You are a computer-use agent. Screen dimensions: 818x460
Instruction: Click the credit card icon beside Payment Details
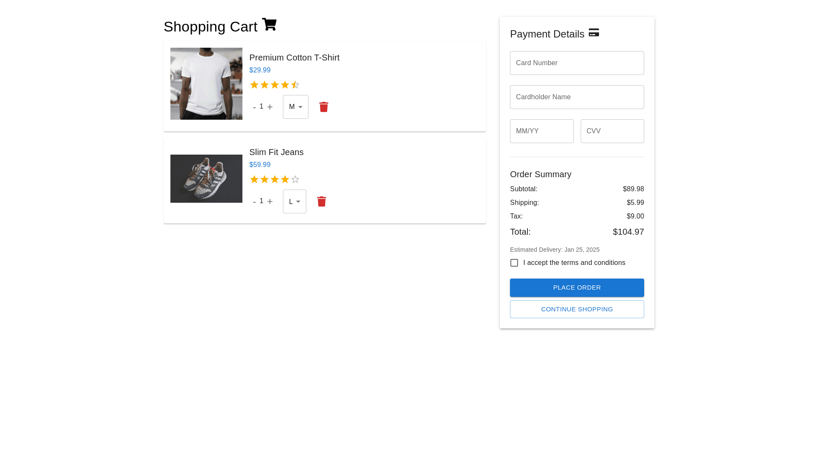(593, 33)
